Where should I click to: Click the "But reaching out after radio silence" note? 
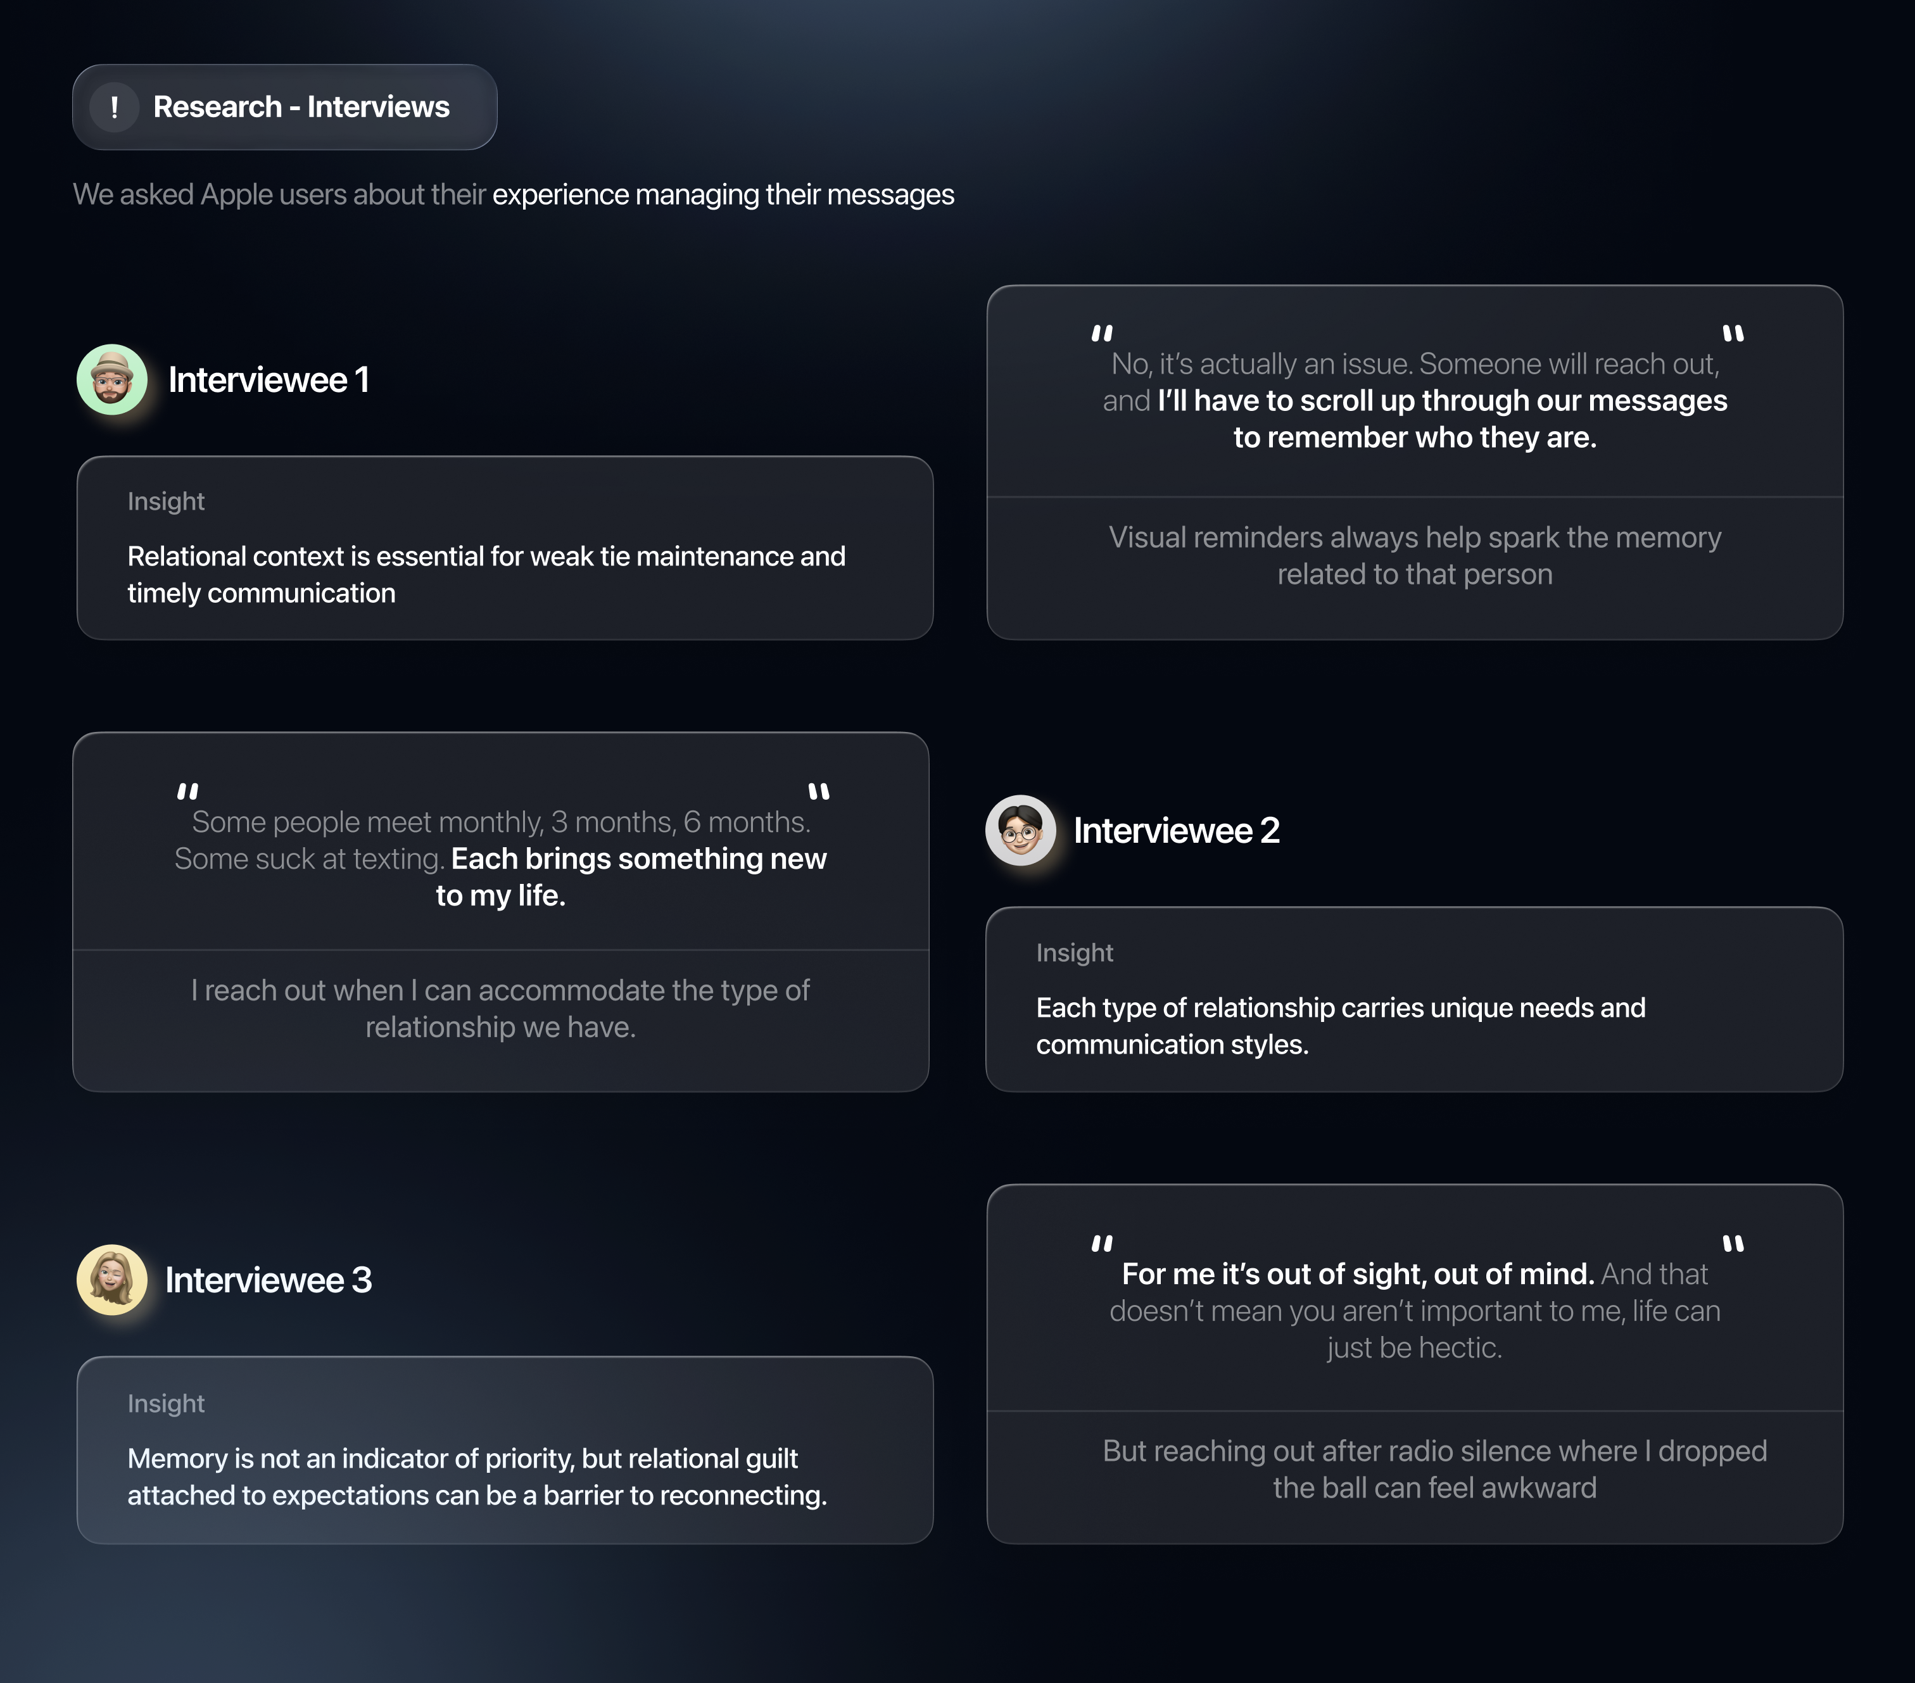(x=1434, y=1468)
